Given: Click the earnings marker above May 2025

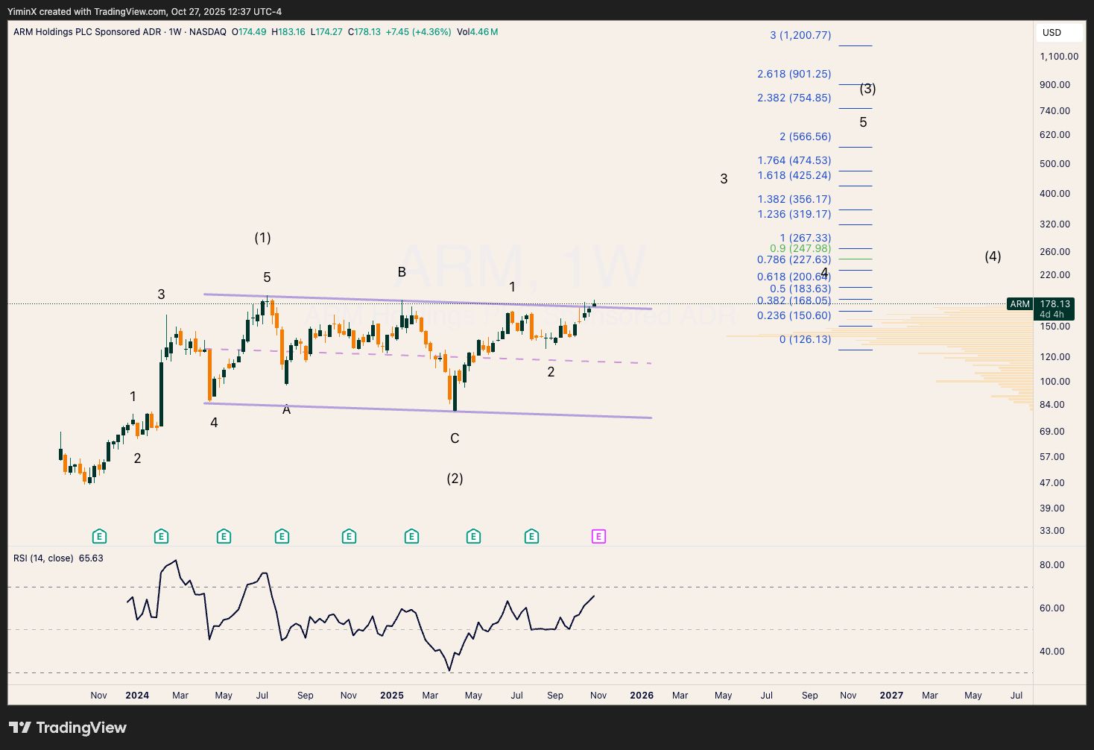Looking at the screenshot, I should point(473,536).
